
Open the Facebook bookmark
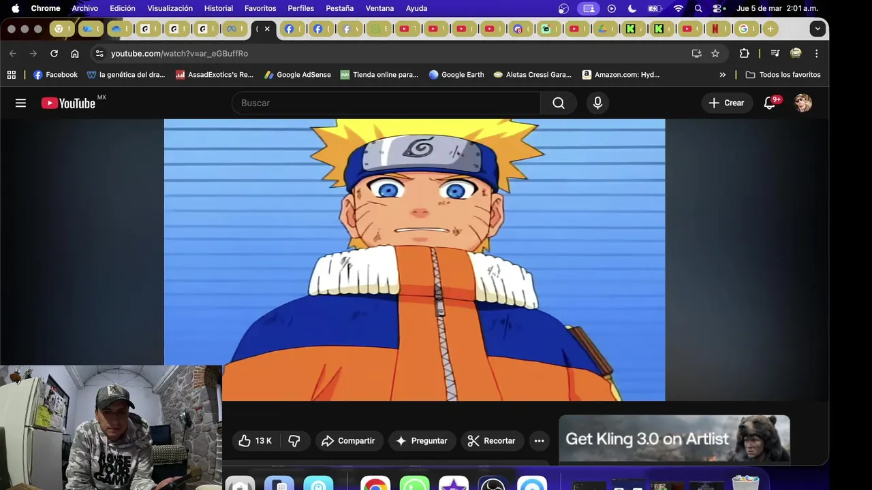coord(55,75)
